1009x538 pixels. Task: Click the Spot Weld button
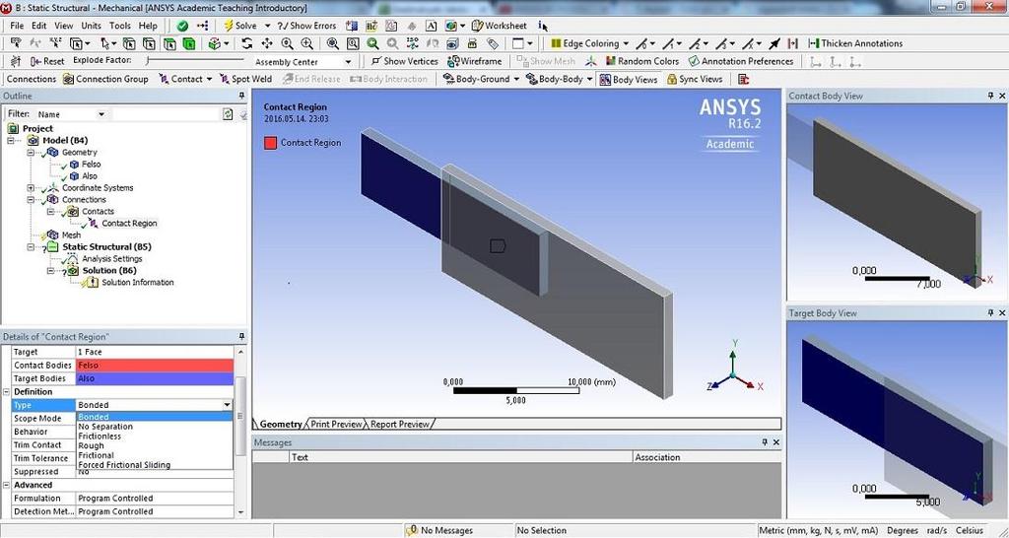click(x=245, y=79)
